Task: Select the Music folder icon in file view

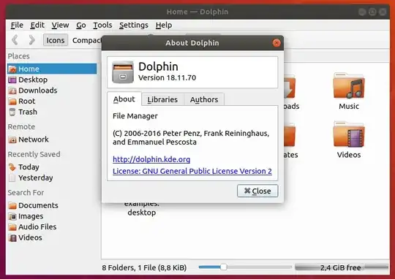Action: [349, 85]
